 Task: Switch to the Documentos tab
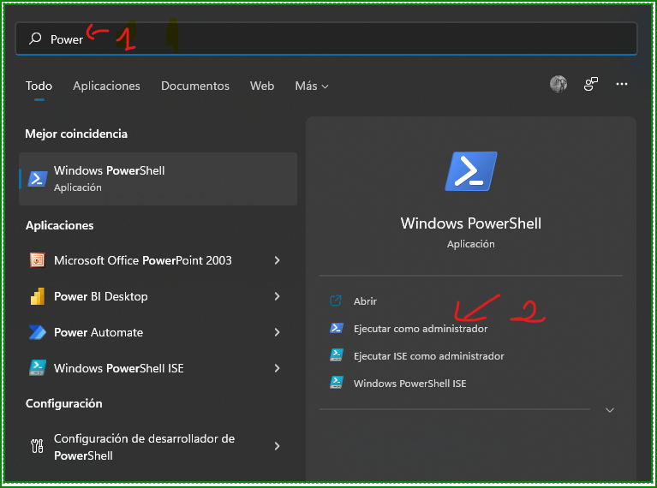[x=195, y=86]
